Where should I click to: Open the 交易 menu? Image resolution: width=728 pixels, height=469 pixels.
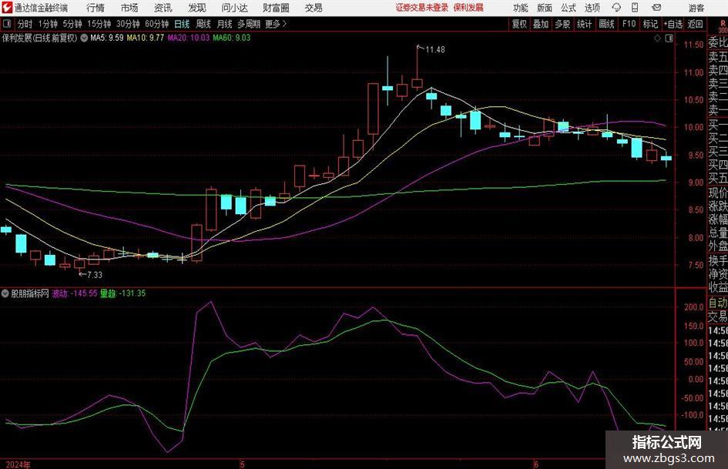tap(314, 8)
